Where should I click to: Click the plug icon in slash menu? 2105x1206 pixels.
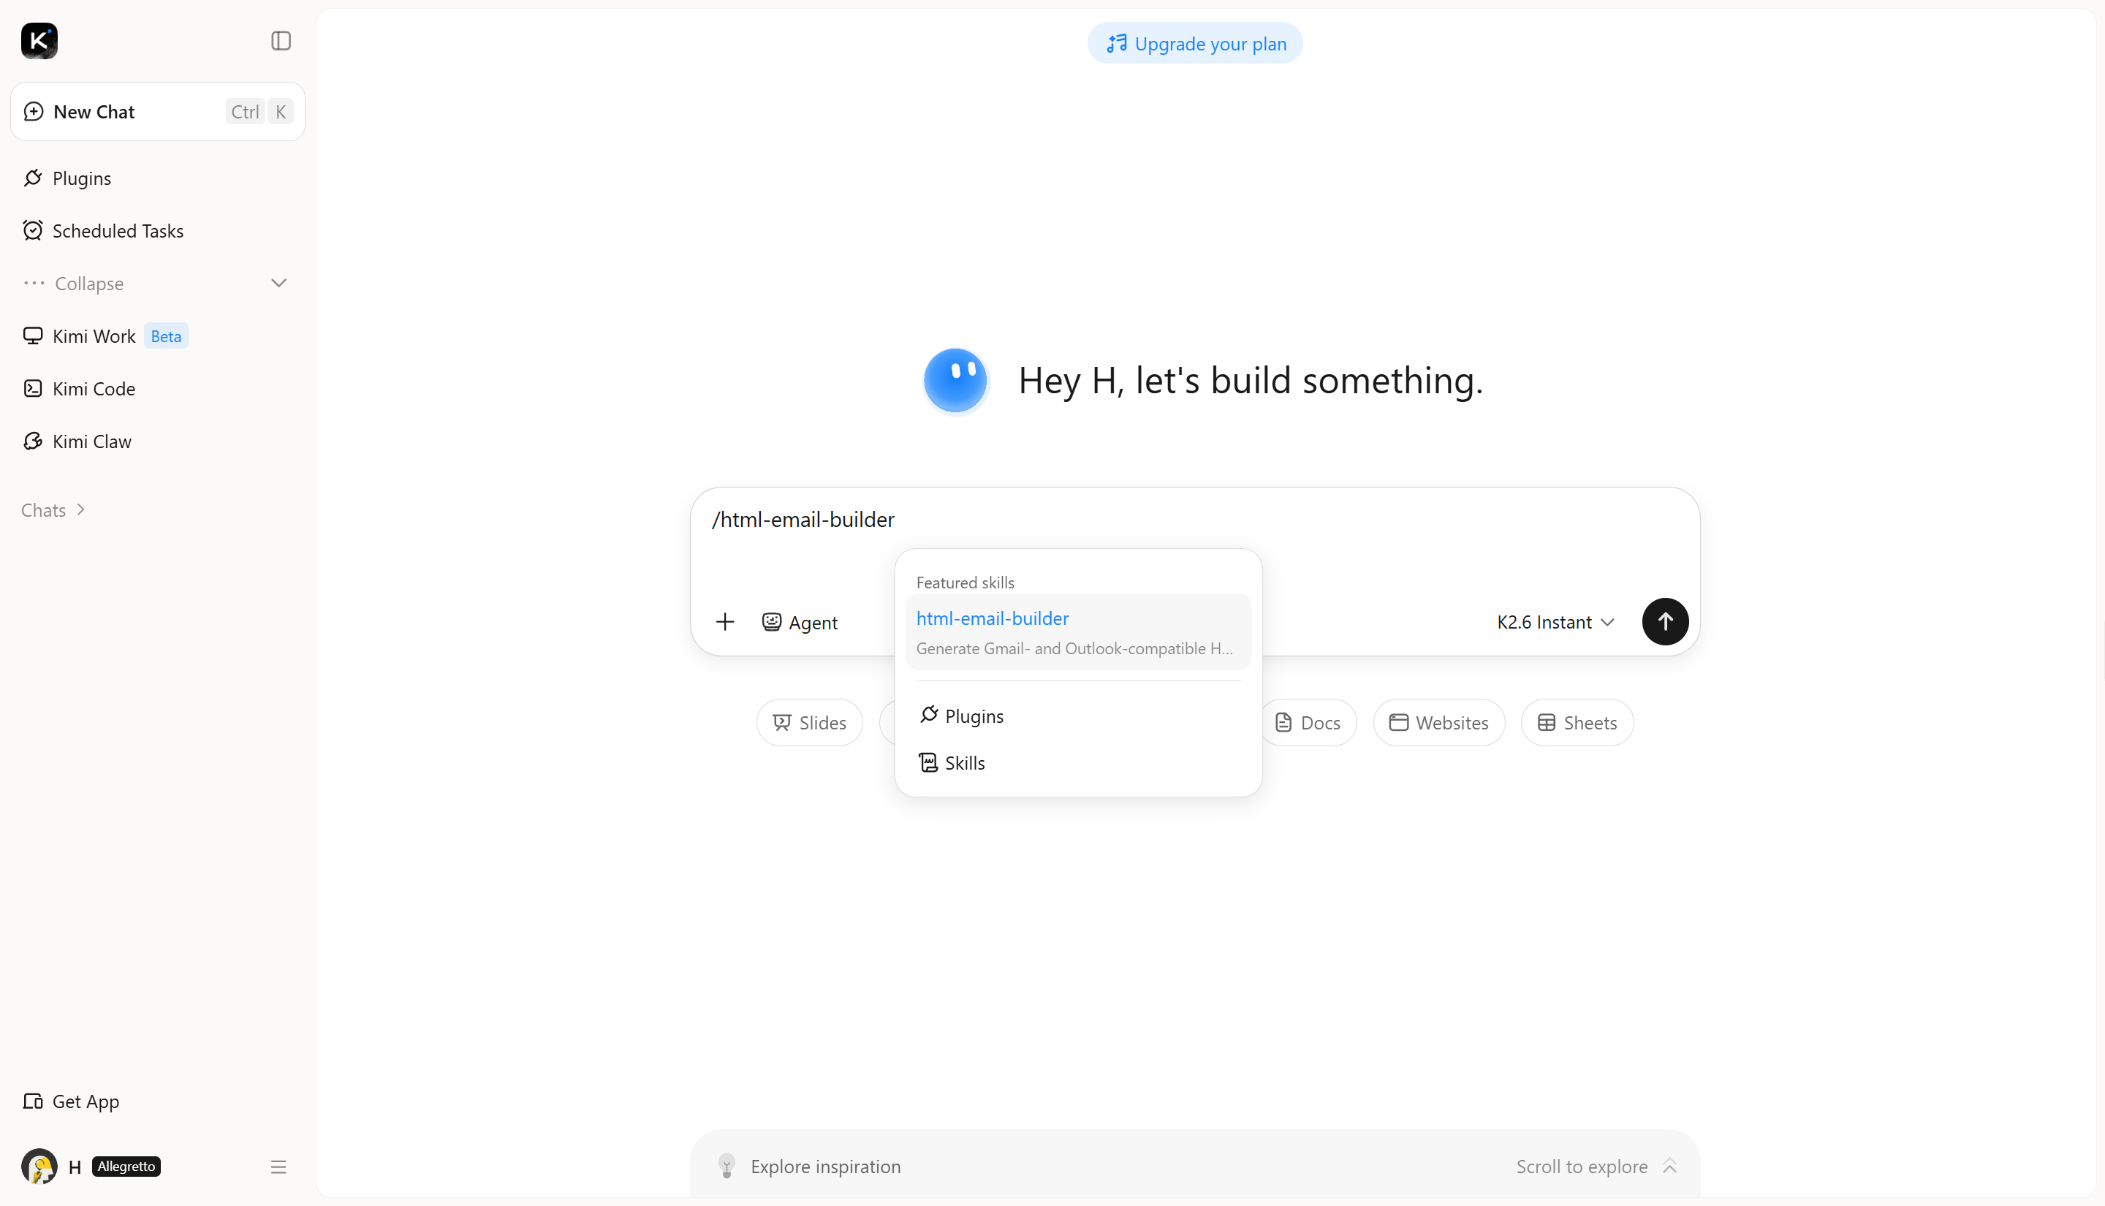click(x=928, y=715)
